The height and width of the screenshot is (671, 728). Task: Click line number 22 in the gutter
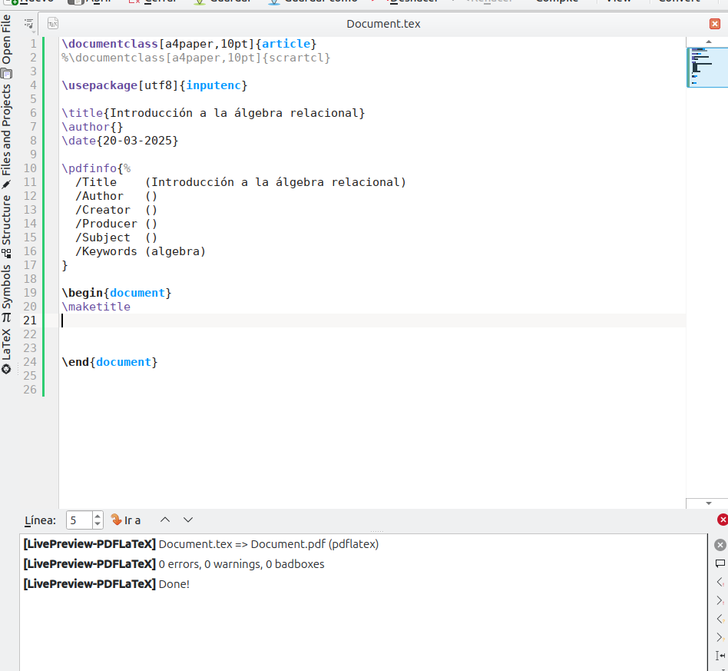coord(30,334)
